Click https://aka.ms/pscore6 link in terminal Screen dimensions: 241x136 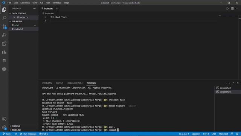click(x=102, y=94)
